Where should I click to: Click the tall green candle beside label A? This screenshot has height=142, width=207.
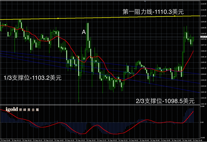tap(88, 32)
